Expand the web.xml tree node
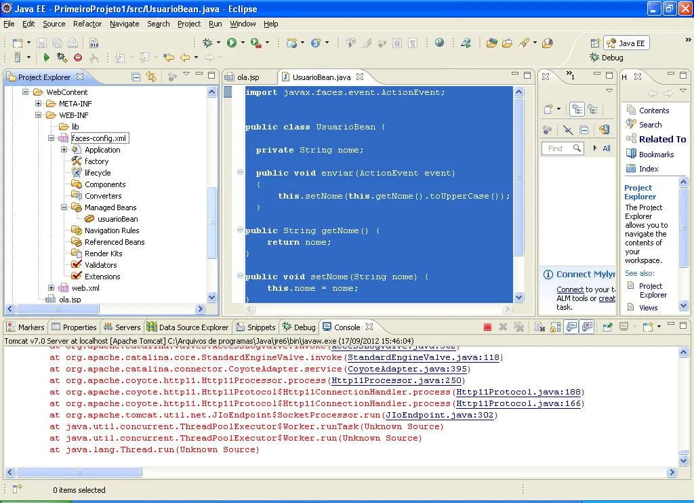694x503 pixels. (x=51, y=288)
